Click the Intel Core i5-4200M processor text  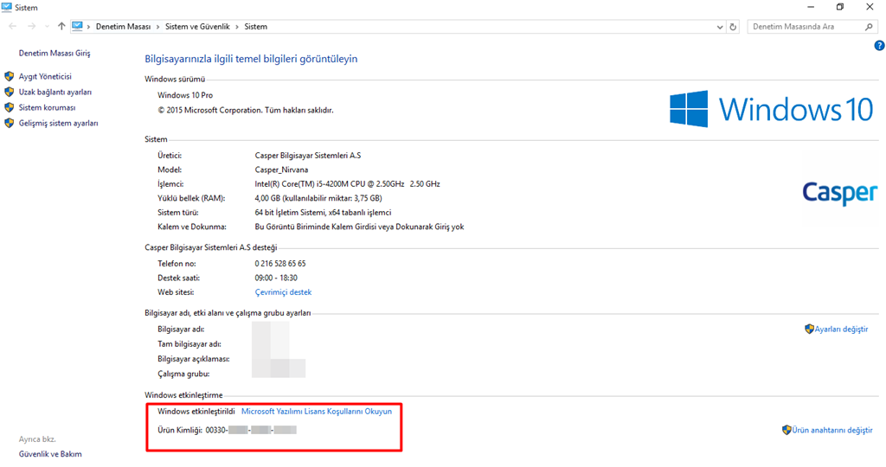pyautogui.click(x=347, y=184)
